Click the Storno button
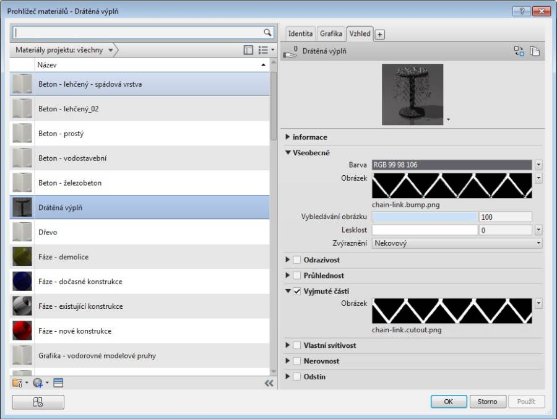The image size is (557, 419). coord(487,402)
